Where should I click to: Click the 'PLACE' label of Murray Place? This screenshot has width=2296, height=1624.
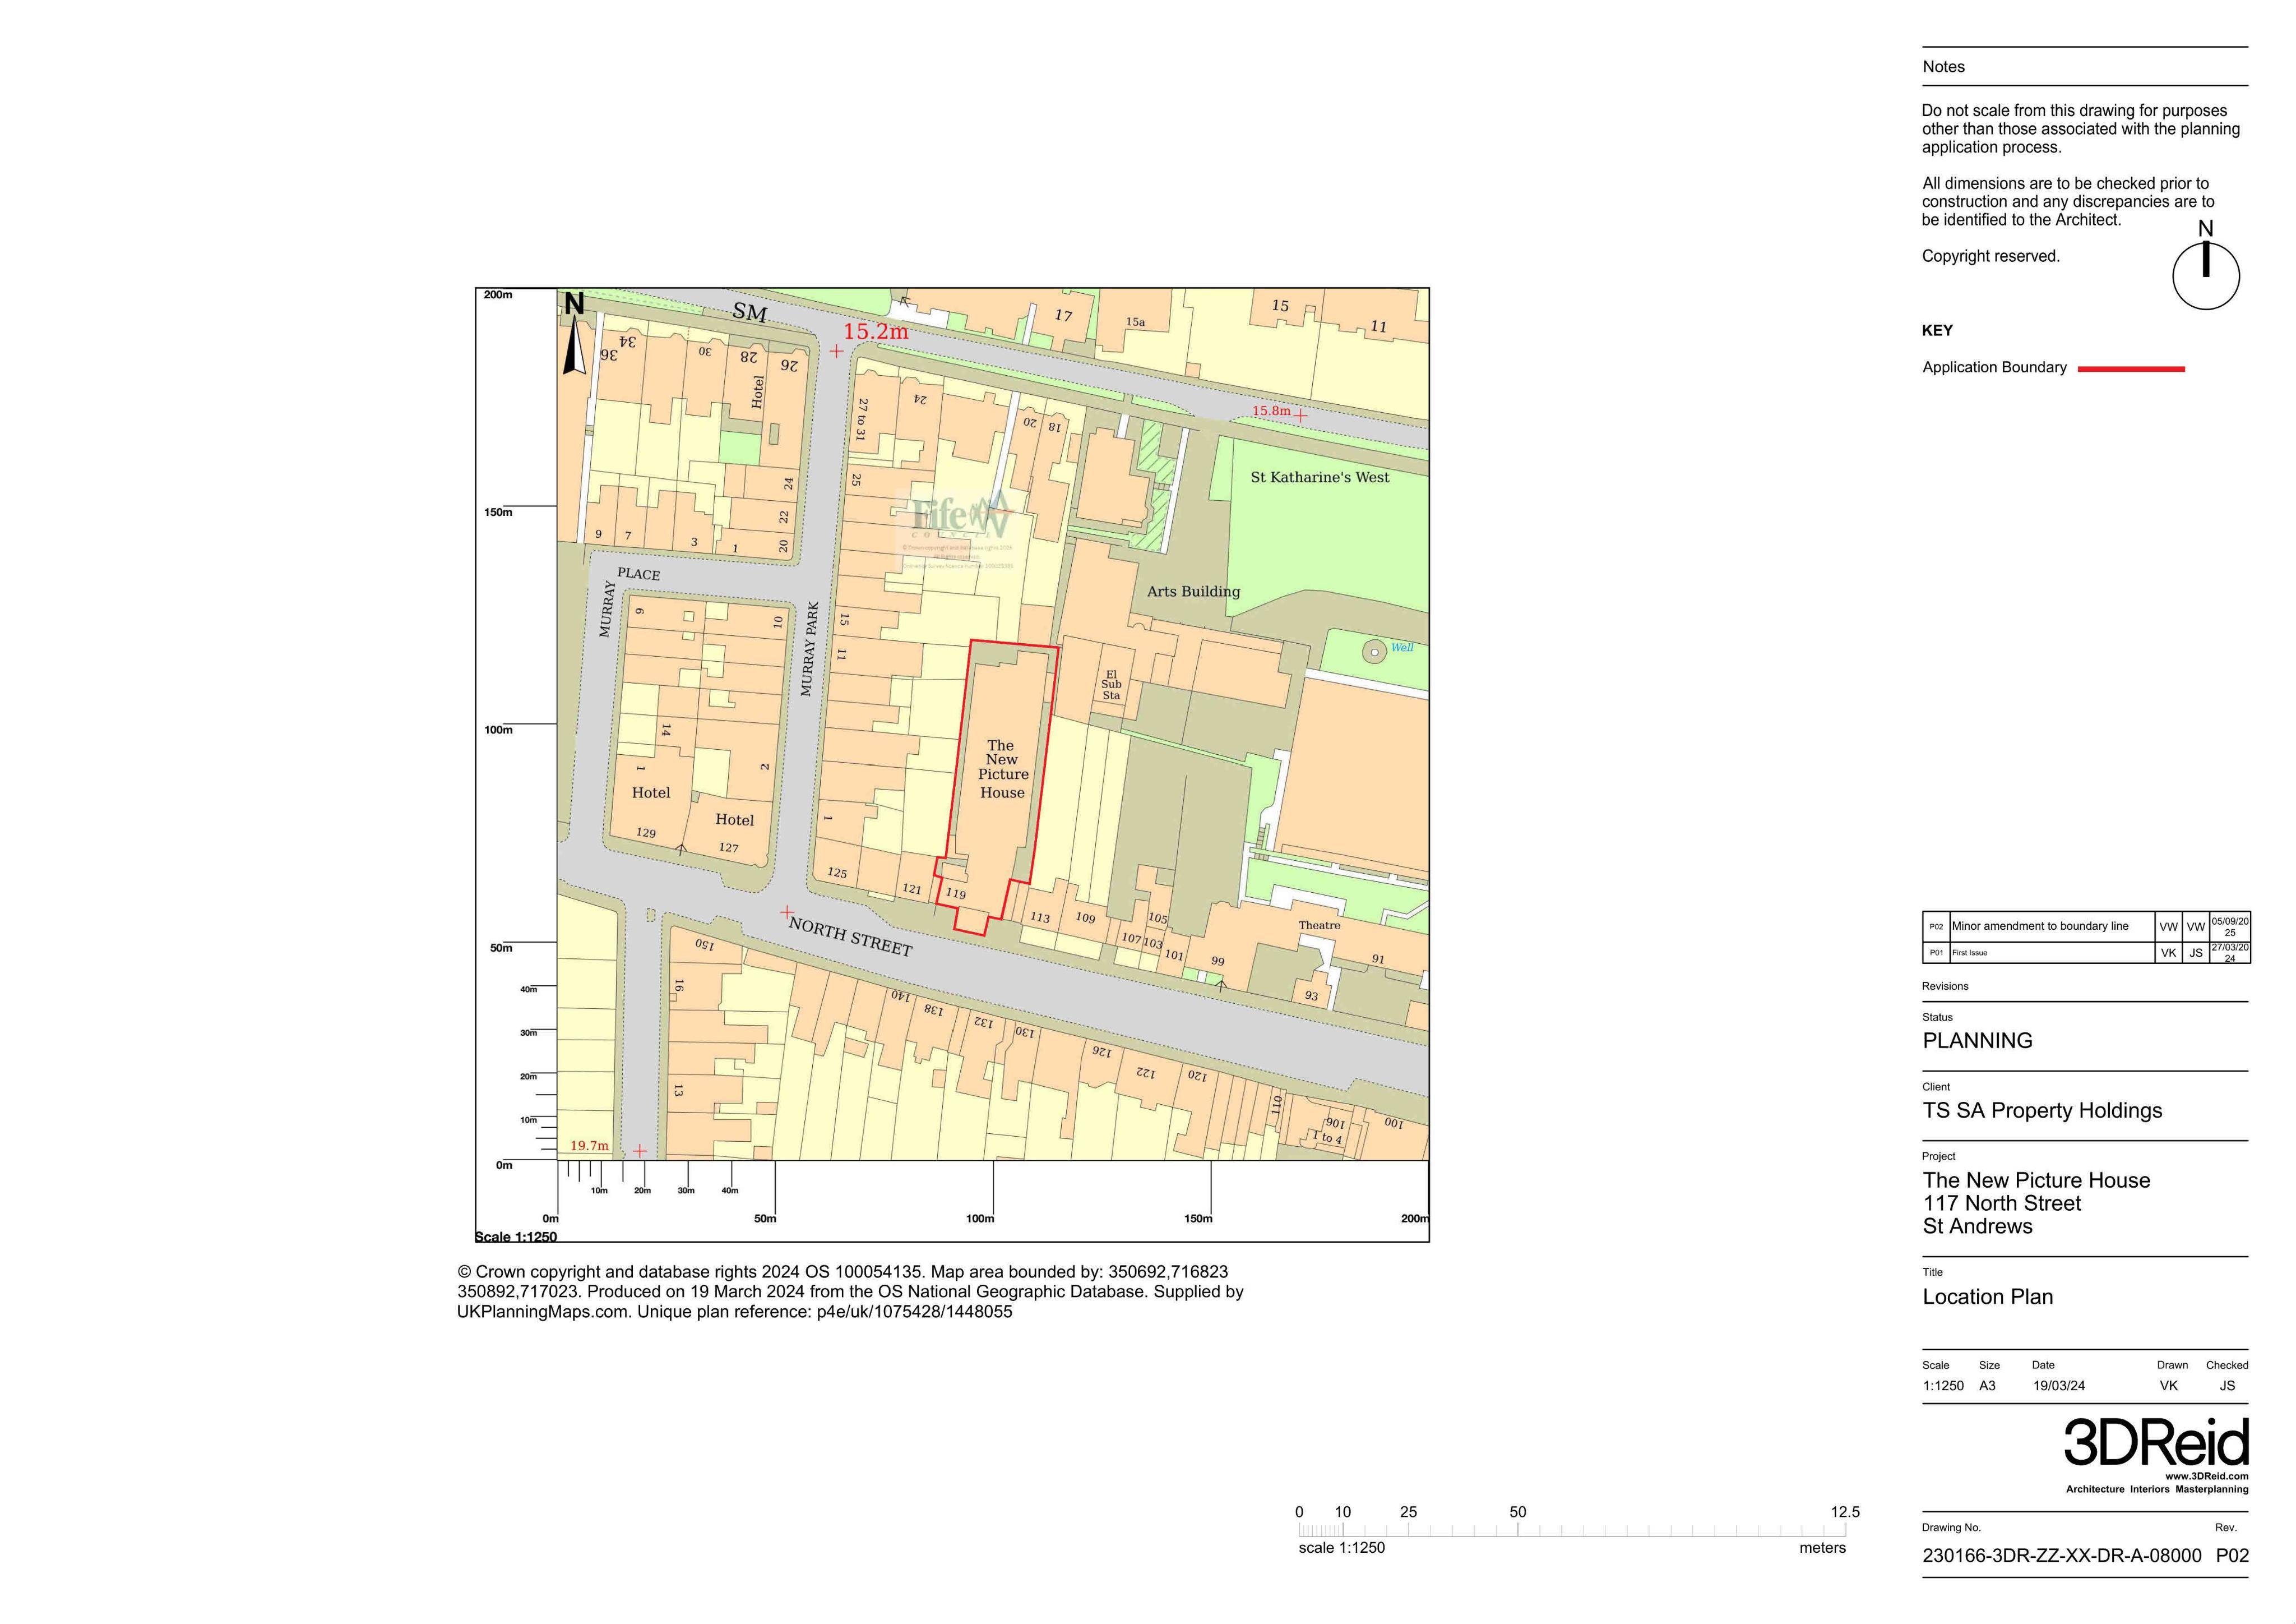pos(638,573)
